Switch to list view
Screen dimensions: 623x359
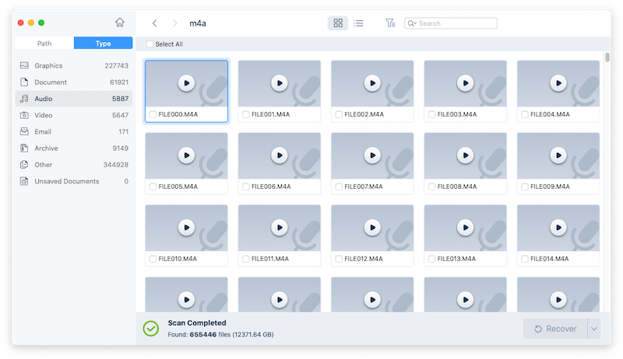coord(358,23)
